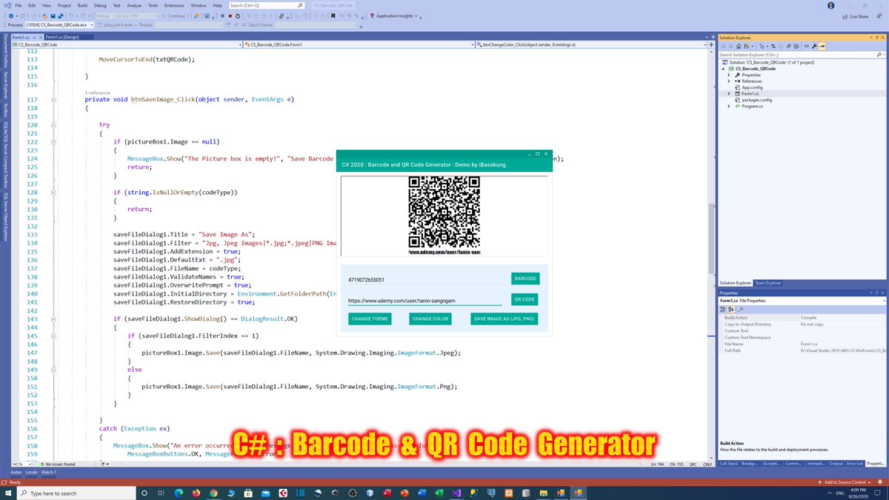Screen dimensions: 889x500
Task: Click the Search (Ctrl+Q) box in the title bar
Action: pos(266,5)
